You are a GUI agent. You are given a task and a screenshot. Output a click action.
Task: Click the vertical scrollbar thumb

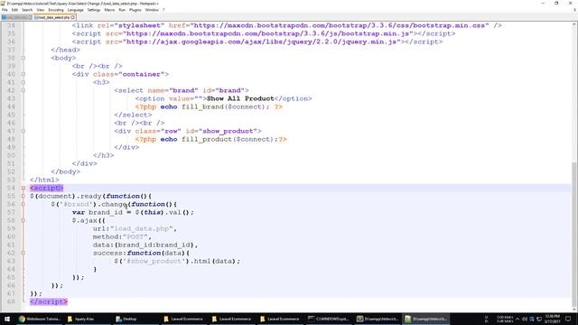click(574, 234)
